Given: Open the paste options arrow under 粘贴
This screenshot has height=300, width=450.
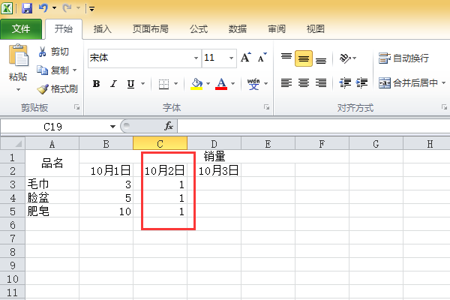Looking at the screenshot, I should 18,89.
